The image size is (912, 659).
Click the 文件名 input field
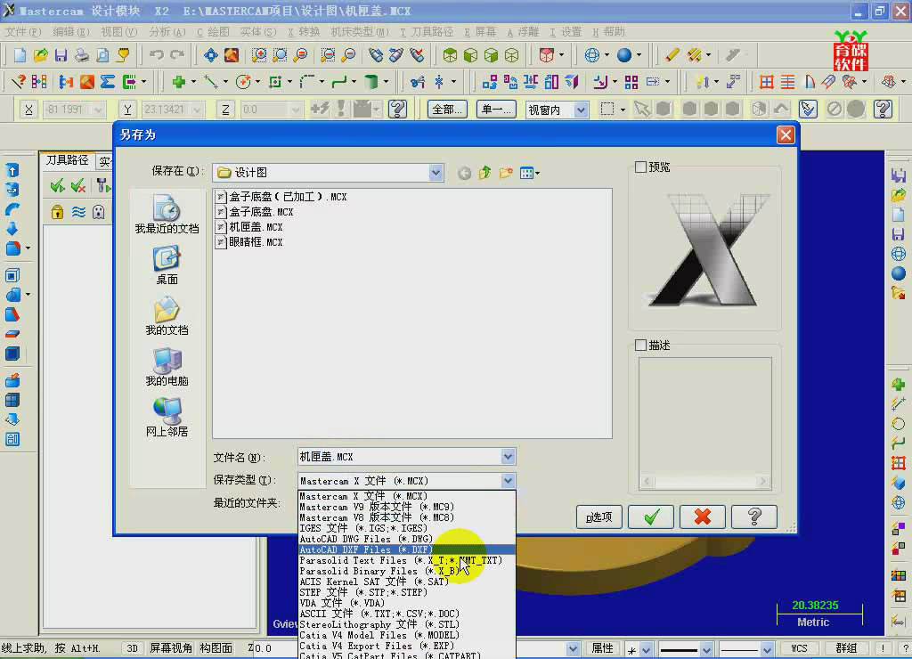click(399, 457)
